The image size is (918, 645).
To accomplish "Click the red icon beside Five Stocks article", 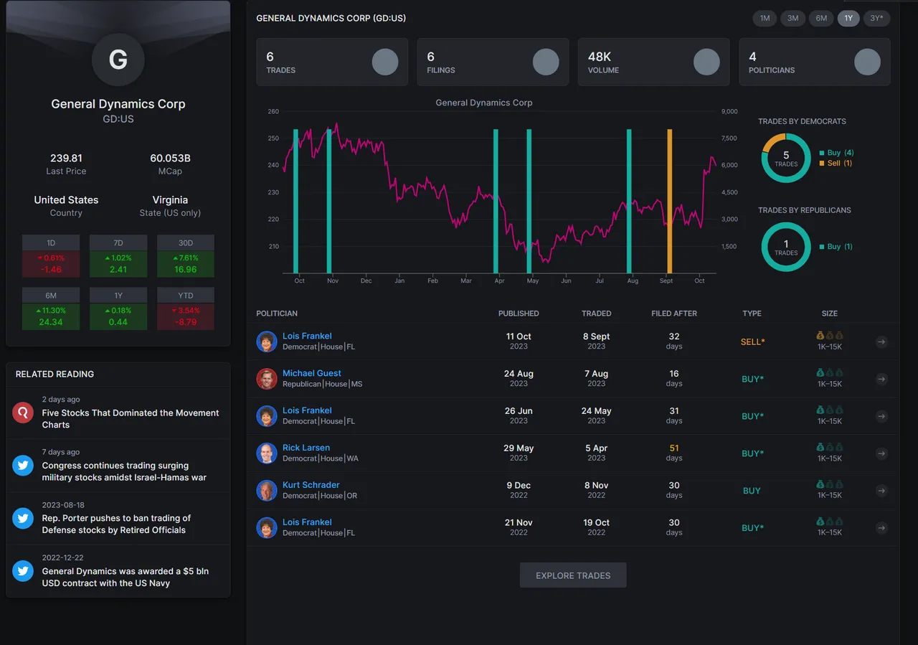I will pos(23,413).
